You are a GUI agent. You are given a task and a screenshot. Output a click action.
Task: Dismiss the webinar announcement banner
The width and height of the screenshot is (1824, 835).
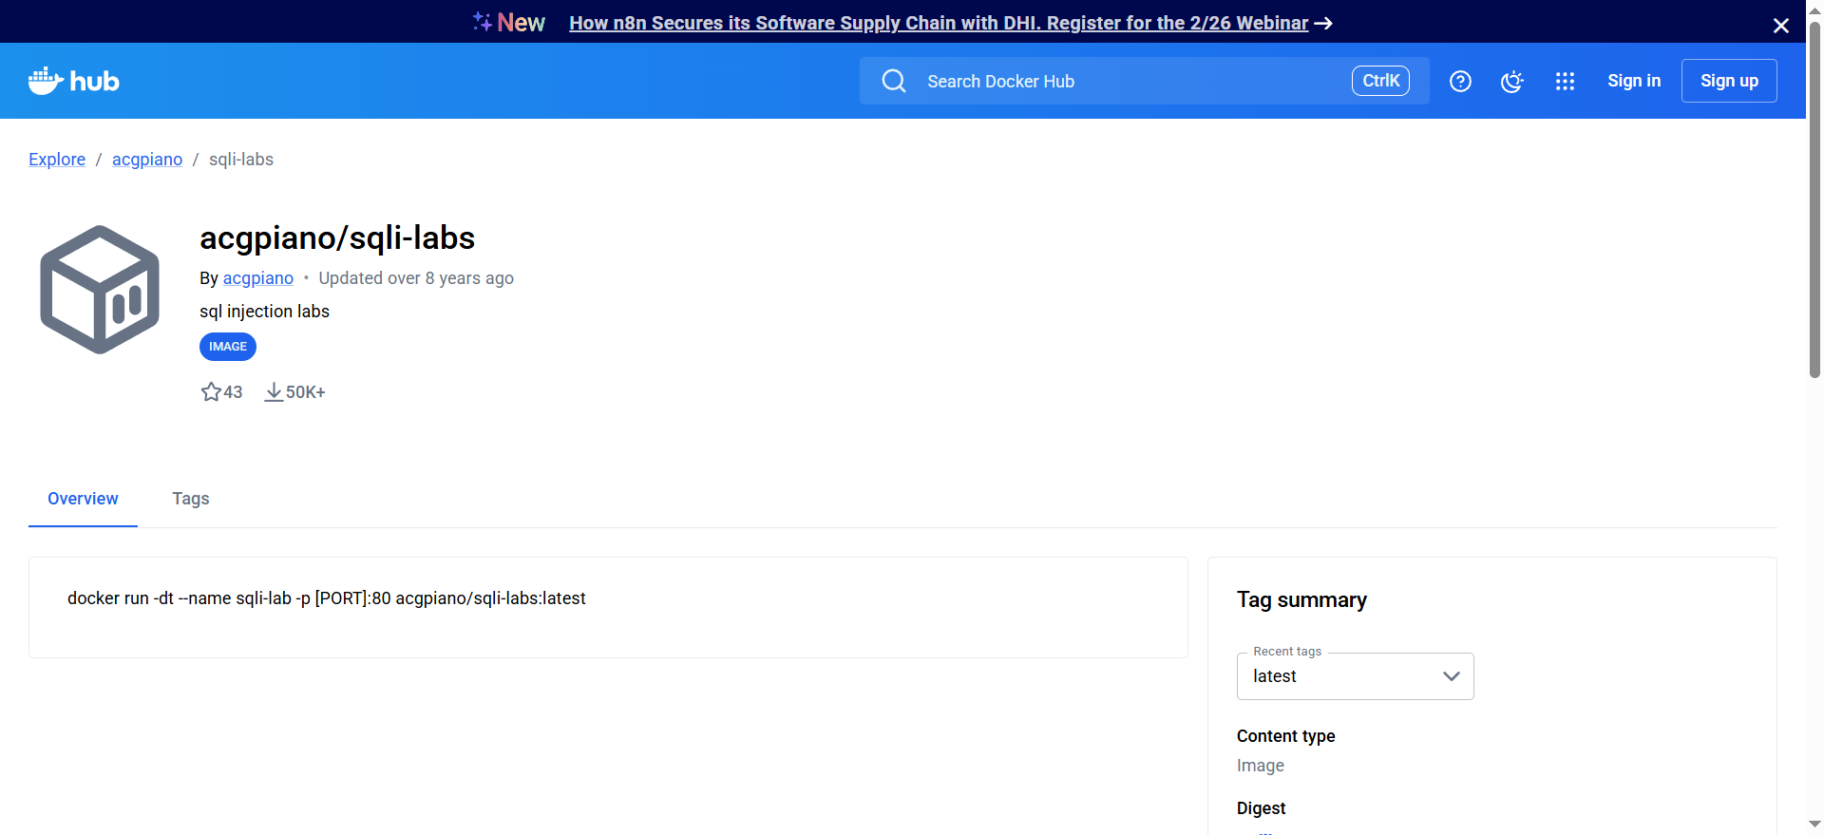click(x=1781, y=26)
